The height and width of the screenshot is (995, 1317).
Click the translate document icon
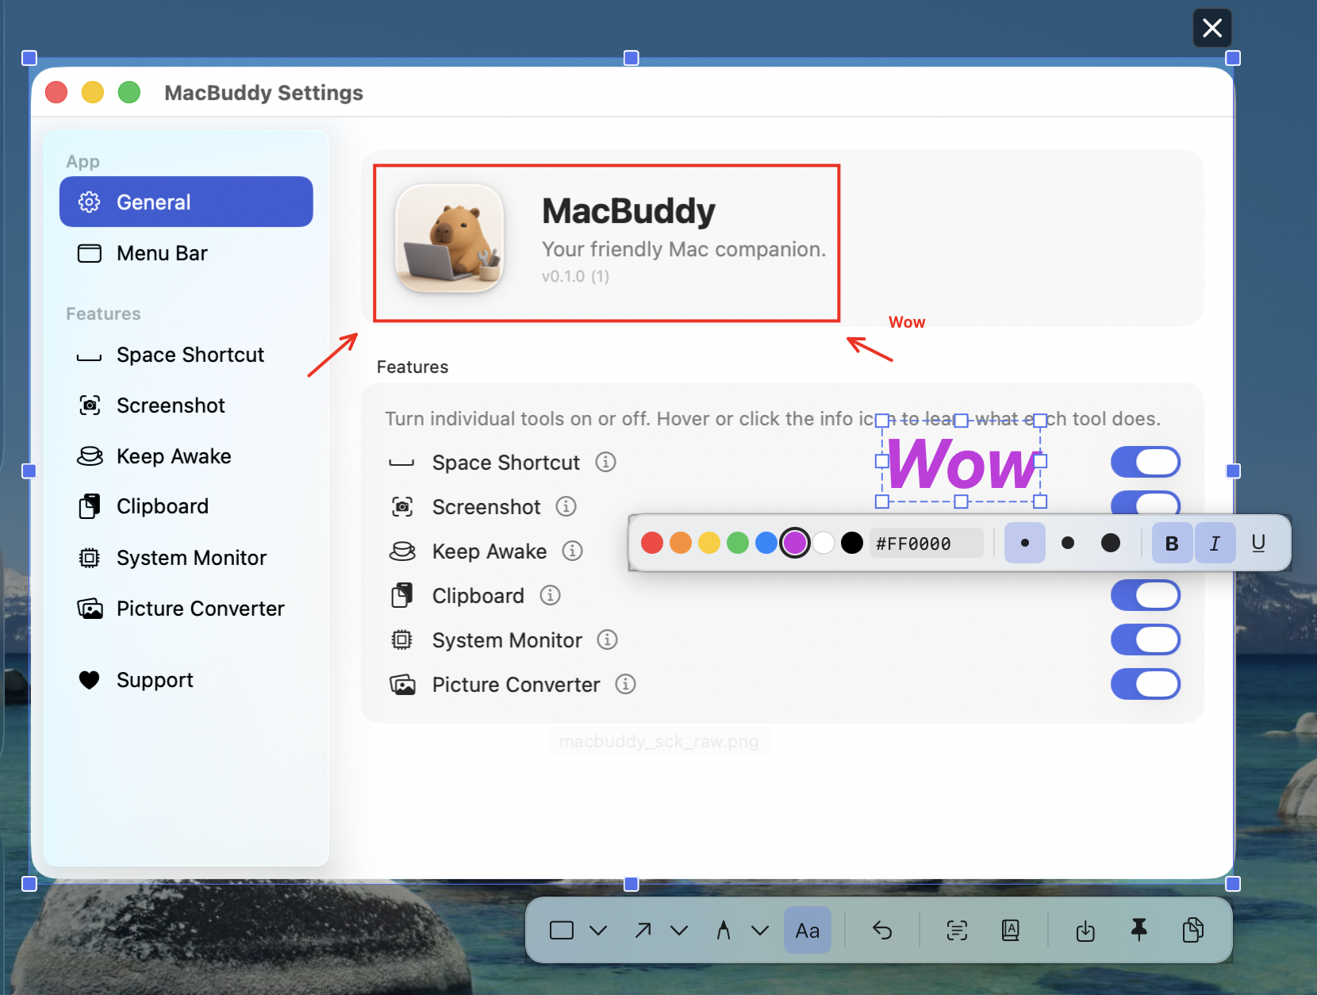(x=1010, y=930)
